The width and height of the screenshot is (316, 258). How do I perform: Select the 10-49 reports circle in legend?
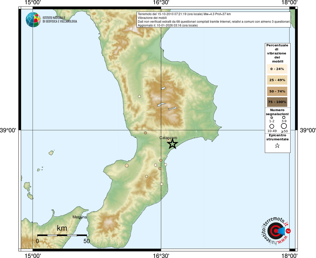point(272,126)
